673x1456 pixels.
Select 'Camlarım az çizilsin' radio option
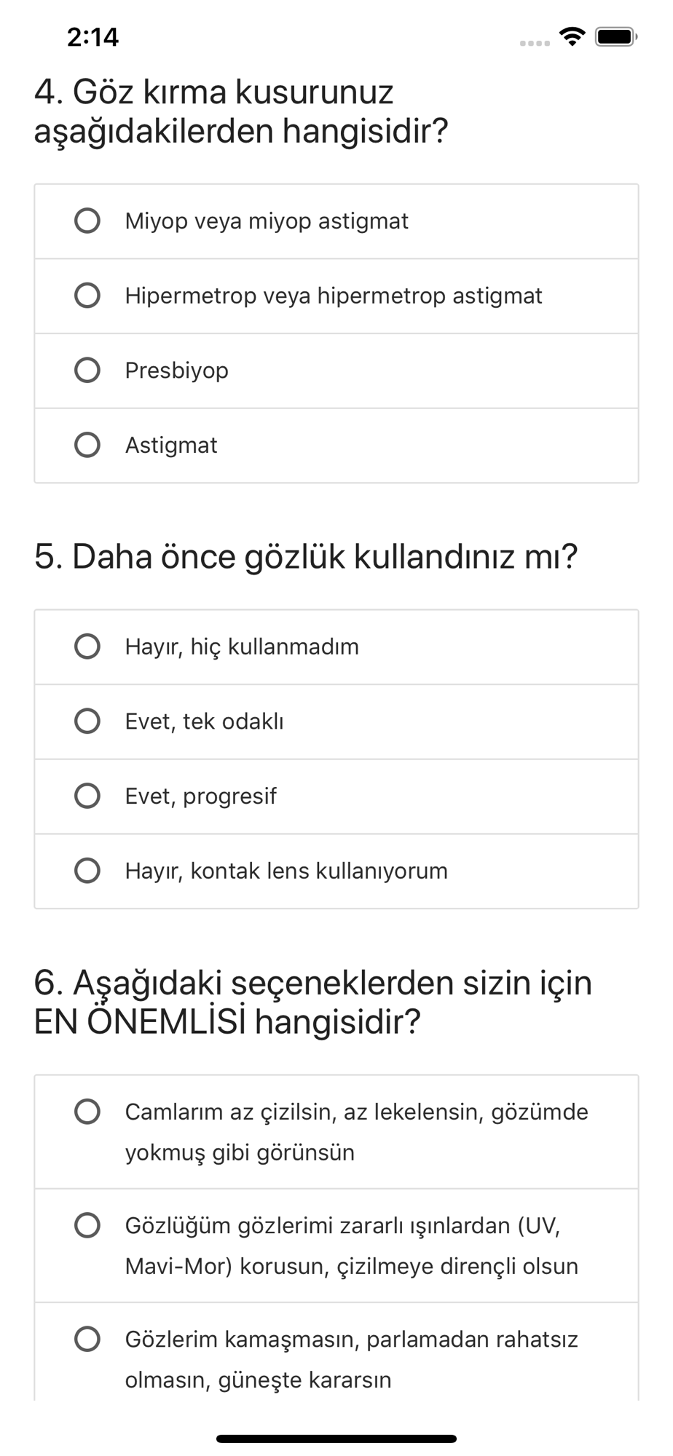87,1112
